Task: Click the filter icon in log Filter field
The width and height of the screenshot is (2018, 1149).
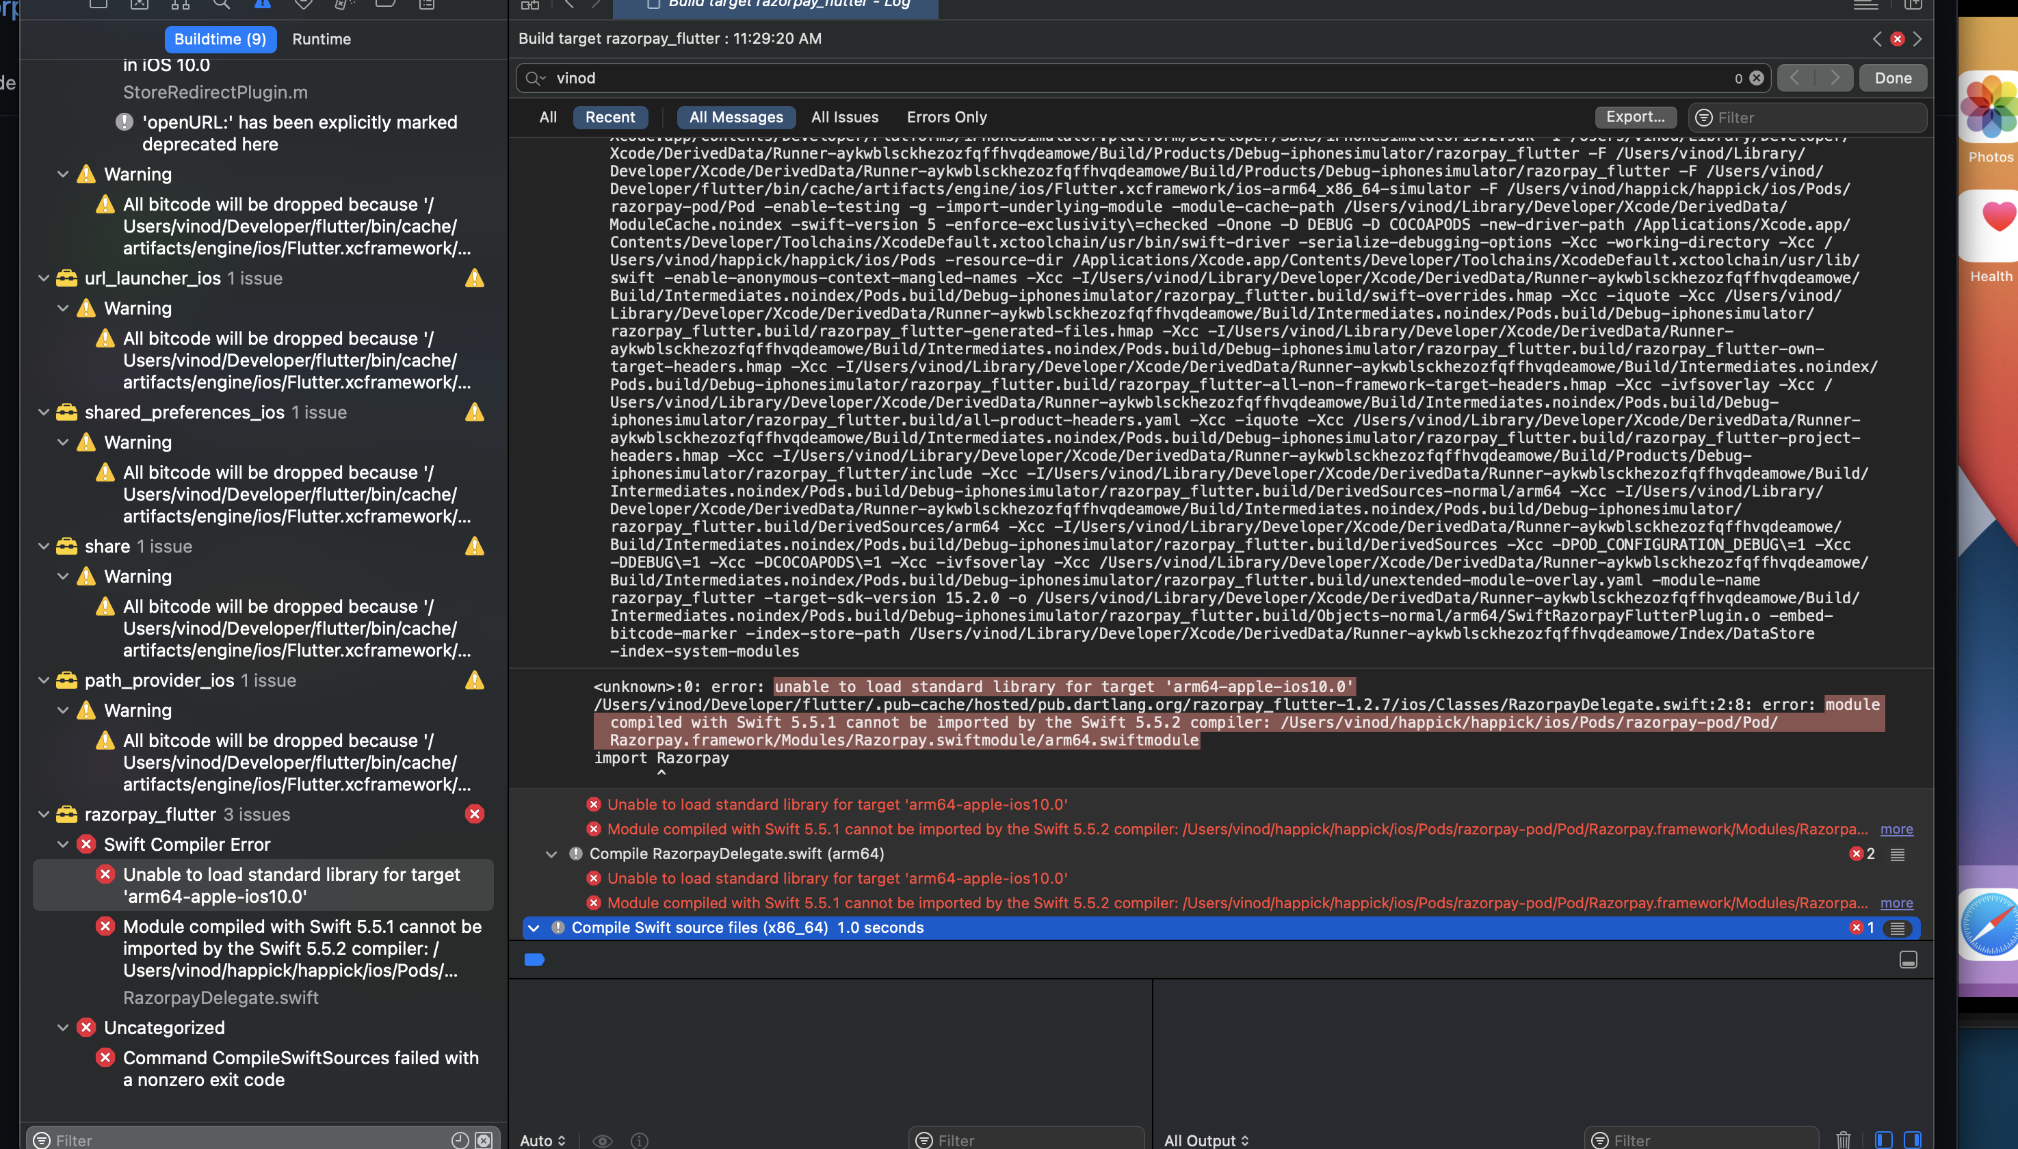Action: [1704, 118]
